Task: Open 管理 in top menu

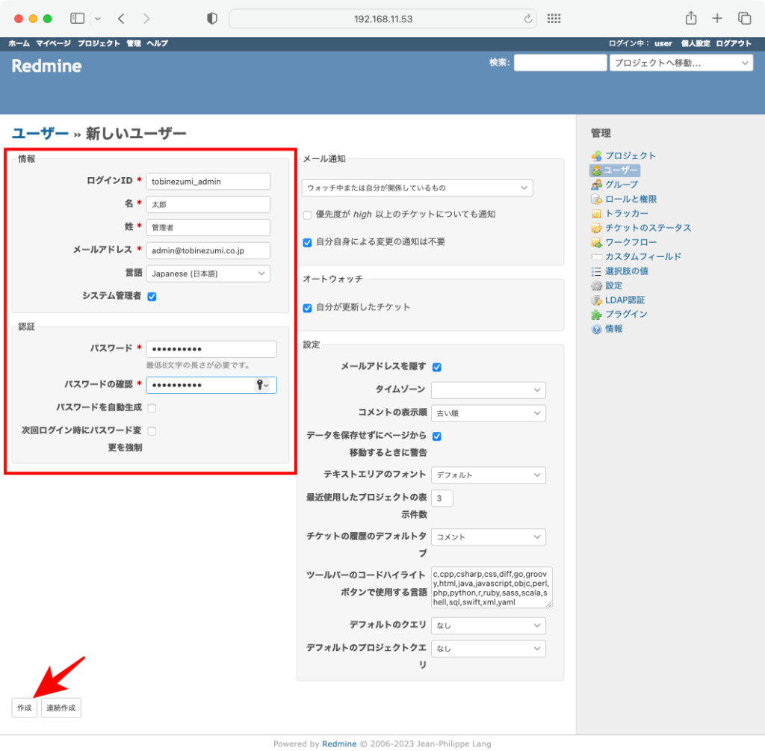Action: pos(134,43)
